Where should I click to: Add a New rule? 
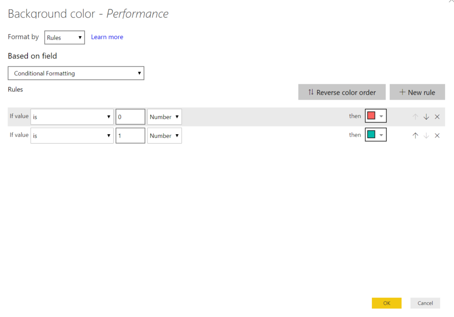tap(417, 92)
